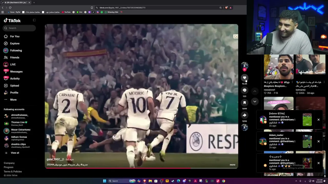Click the TikTok logo
This screenshot has height=184, width=328.
12,20
